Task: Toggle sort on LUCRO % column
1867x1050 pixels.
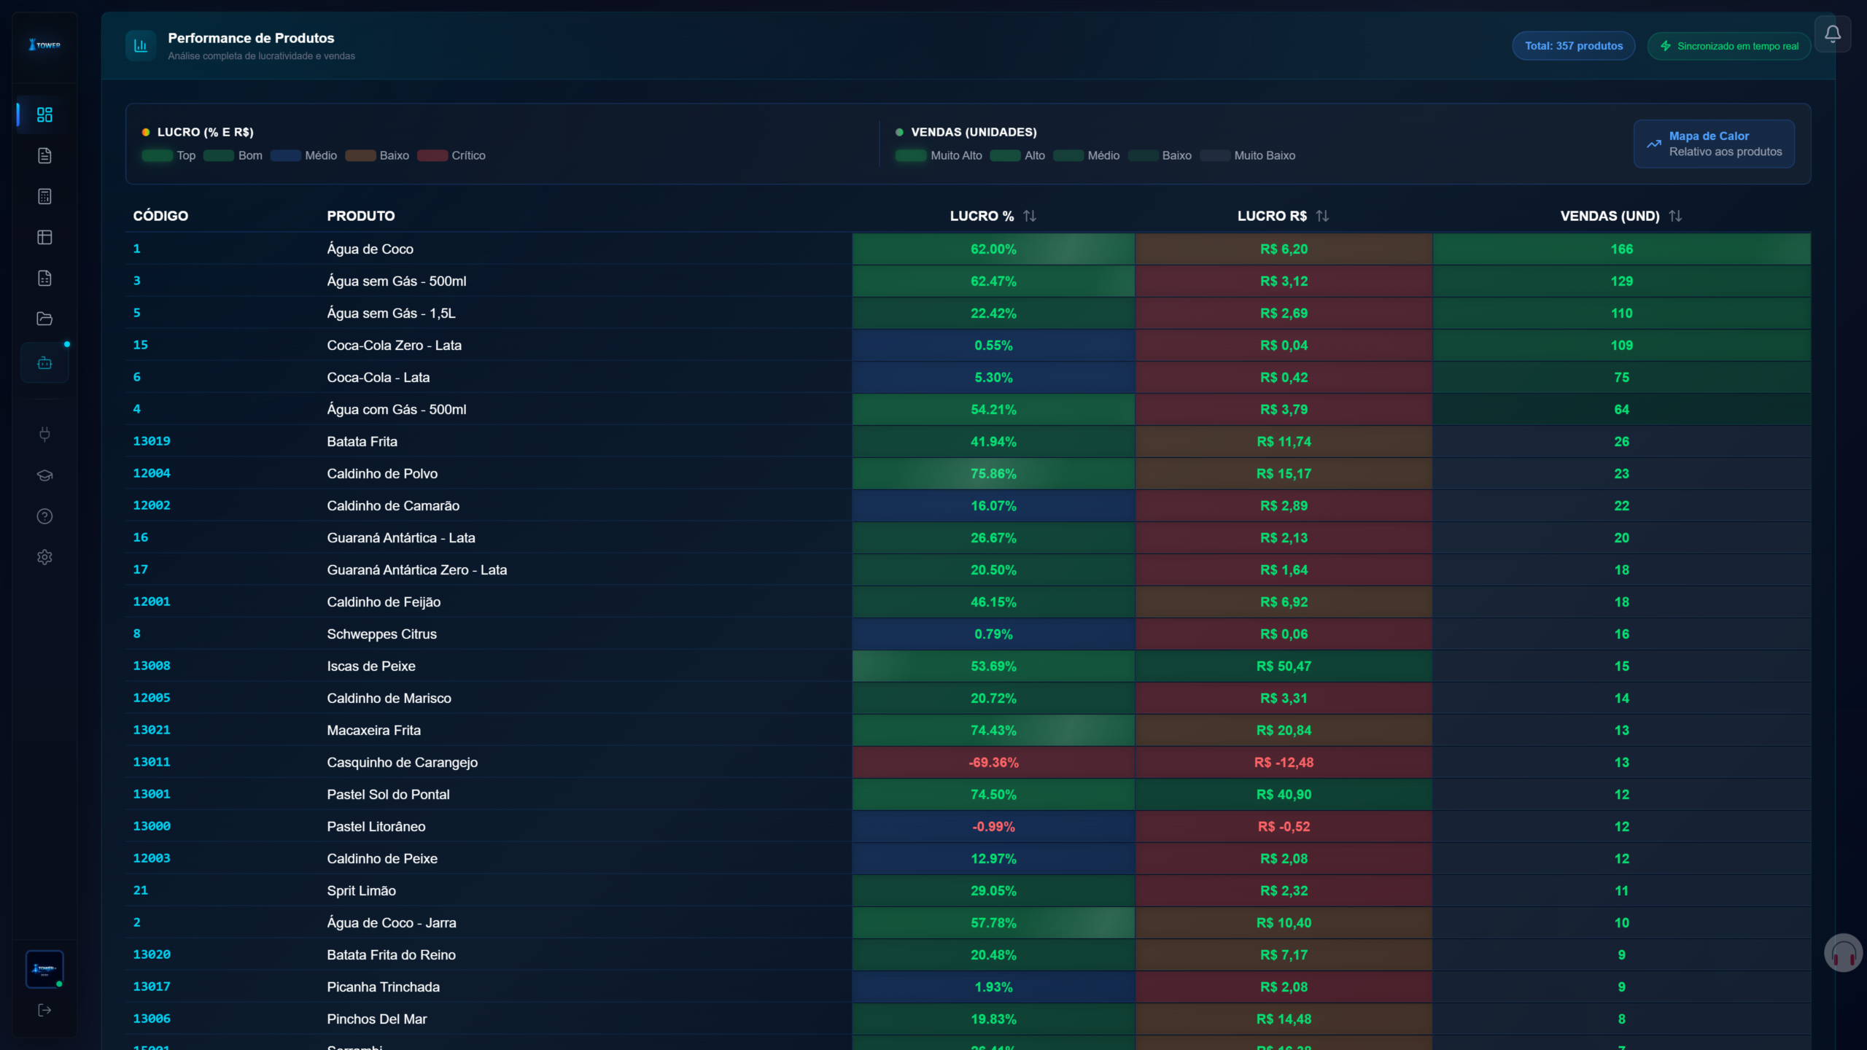Action: (1029, 215)
